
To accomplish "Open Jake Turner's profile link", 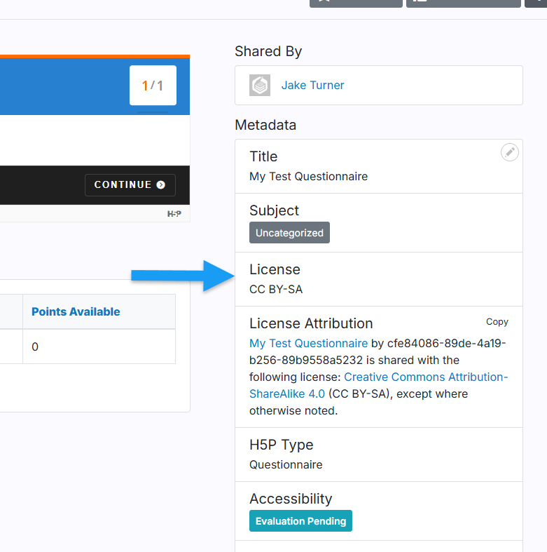I will pyautogui.click(x=312, y=85).
